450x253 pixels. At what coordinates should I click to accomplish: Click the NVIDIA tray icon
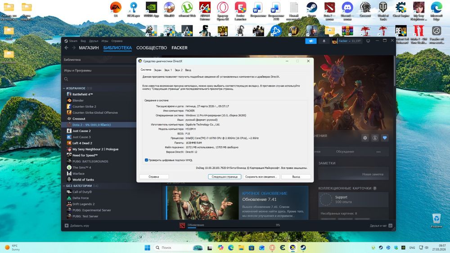tap(403, 248)
